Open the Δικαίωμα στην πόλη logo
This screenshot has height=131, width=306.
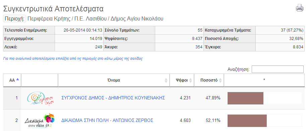coord(40,121)
